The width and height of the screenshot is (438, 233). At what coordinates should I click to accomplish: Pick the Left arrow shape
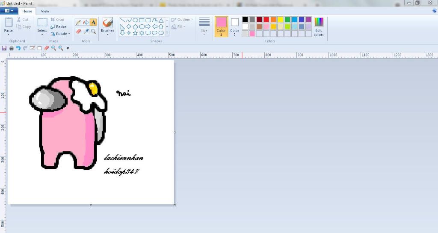(154, 27)
